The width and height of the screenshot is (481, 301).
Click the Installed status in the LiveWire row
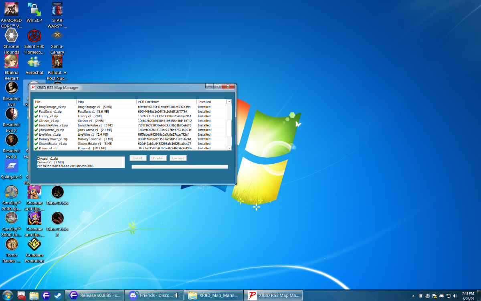coord(204,134)
